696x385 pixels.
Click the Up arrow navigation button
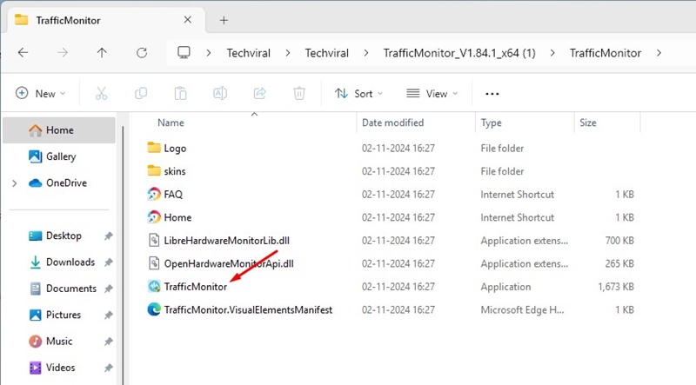tap(102, 53)
